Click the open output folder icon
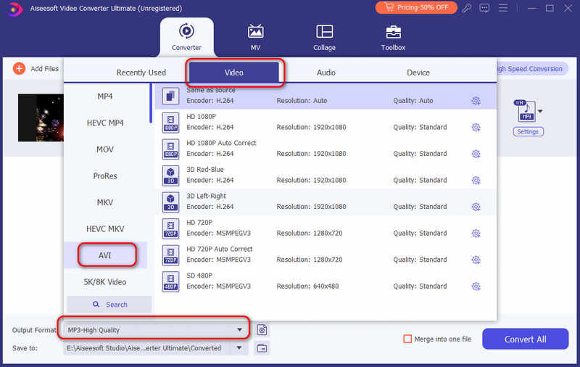 coord(262,348)
